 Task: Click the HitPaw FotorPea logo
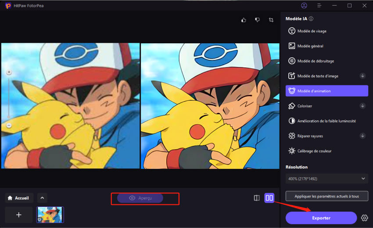[x=8, y=5]
